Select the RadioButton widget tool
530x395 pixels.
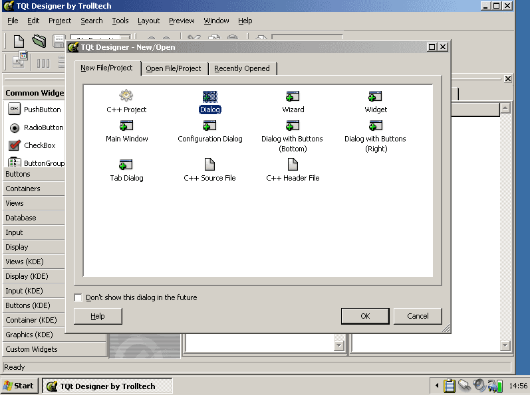pos(35,127)
